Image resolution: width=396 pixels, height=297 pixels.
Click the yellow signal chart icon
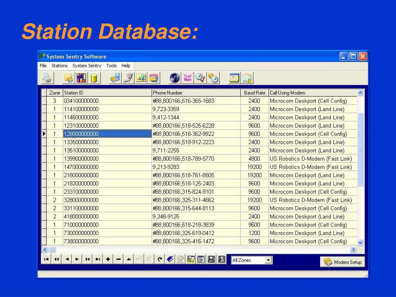point(141,78)
